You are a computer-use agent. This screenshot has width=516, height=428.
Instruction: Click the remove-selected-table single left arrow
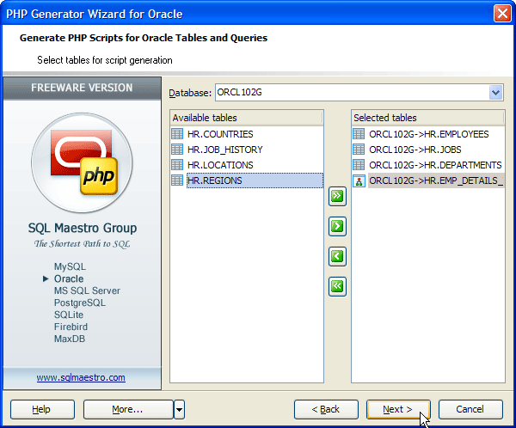pos(337,256)
